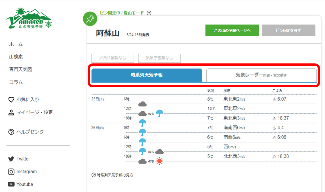Image resolution: width=325 pixels, height=192 pixels.
Task: Open the Twitter link text
Action: (x=23, y=159)
